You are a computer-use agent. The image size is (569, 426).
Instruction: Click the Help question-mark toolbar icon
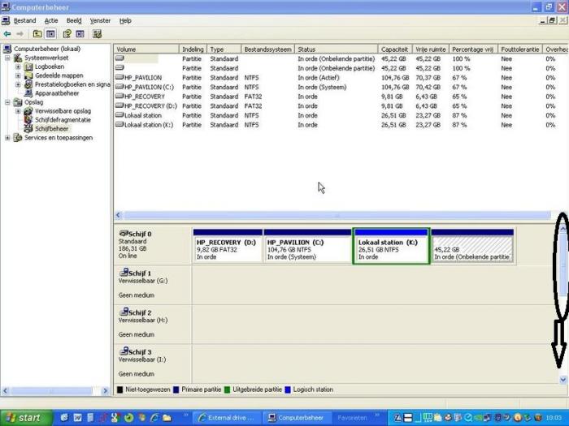[x=67, y=34]
